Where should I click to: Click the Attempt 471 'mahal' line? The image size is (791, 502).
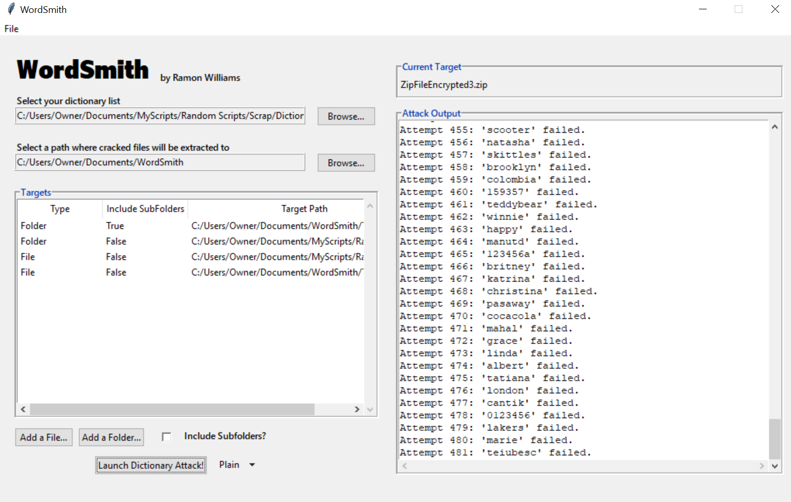click(x=486, y=328)
